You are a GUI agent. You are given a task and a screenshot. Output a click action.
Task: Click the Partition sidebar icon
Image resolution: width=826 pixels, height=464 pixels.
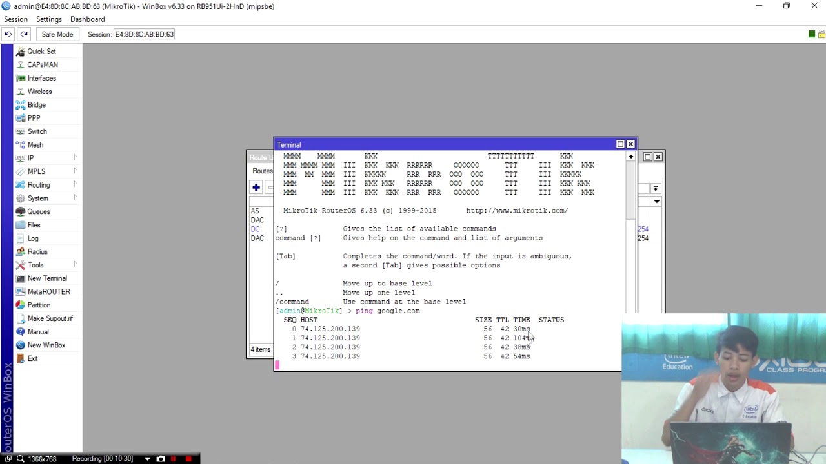20,305
